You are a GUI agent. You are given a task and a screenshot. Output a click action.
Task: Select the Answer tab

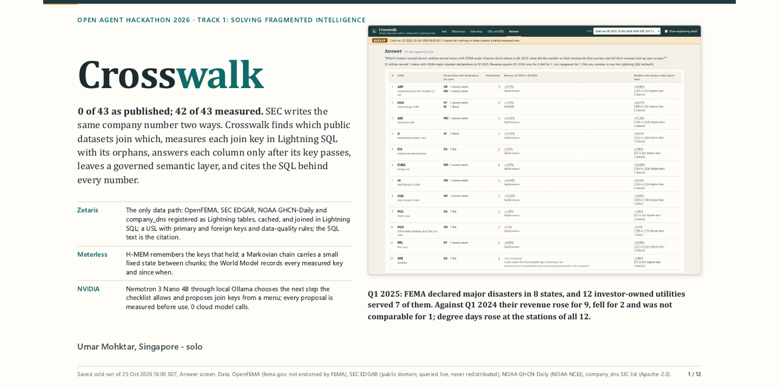point(514,31)
